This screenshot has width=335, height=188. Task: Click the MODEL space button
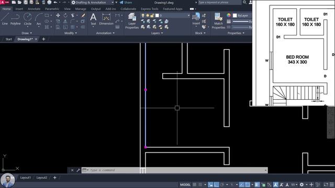pos(185,184)
